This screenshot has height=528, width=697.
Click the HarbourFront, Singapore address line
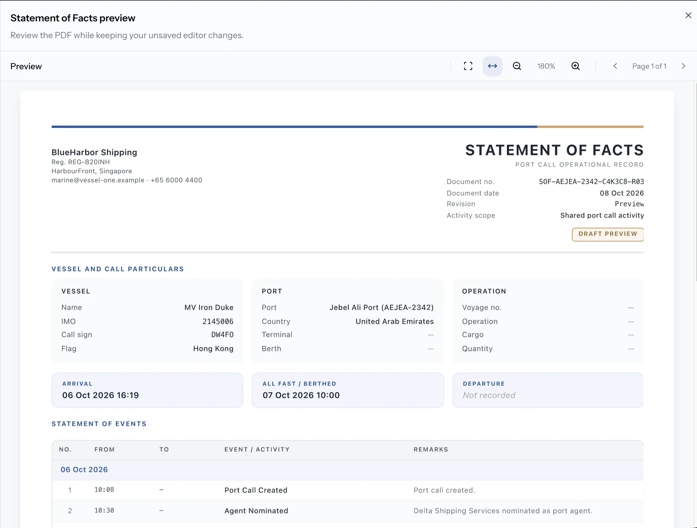92,171
